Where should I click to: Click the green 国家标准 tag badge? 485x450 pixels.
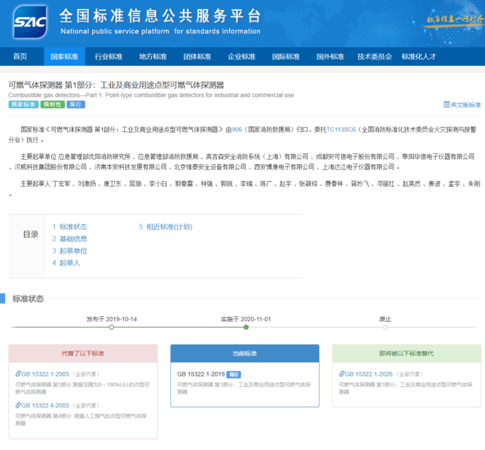[23, 105]
